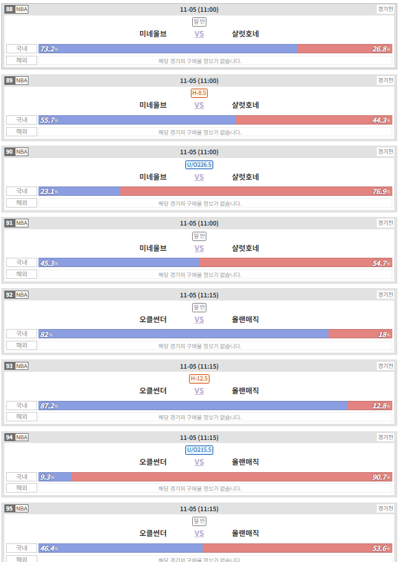Click the NBA tag on game 94
The width and height of the screenshot is (401, 562).
pyautogui.click(x=22, y=437)
